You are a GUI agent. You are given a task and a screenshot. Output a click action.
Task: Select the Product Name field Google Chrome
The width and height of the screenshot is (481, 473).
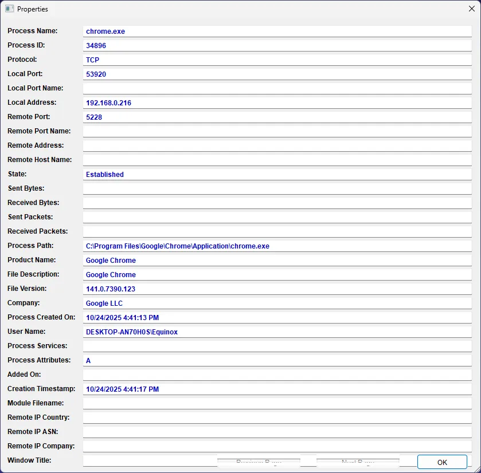point(277,261)
